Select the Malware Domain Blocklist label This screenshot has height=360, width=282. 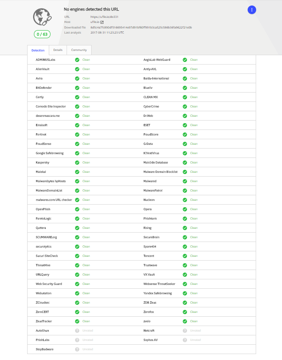[160, 172]
